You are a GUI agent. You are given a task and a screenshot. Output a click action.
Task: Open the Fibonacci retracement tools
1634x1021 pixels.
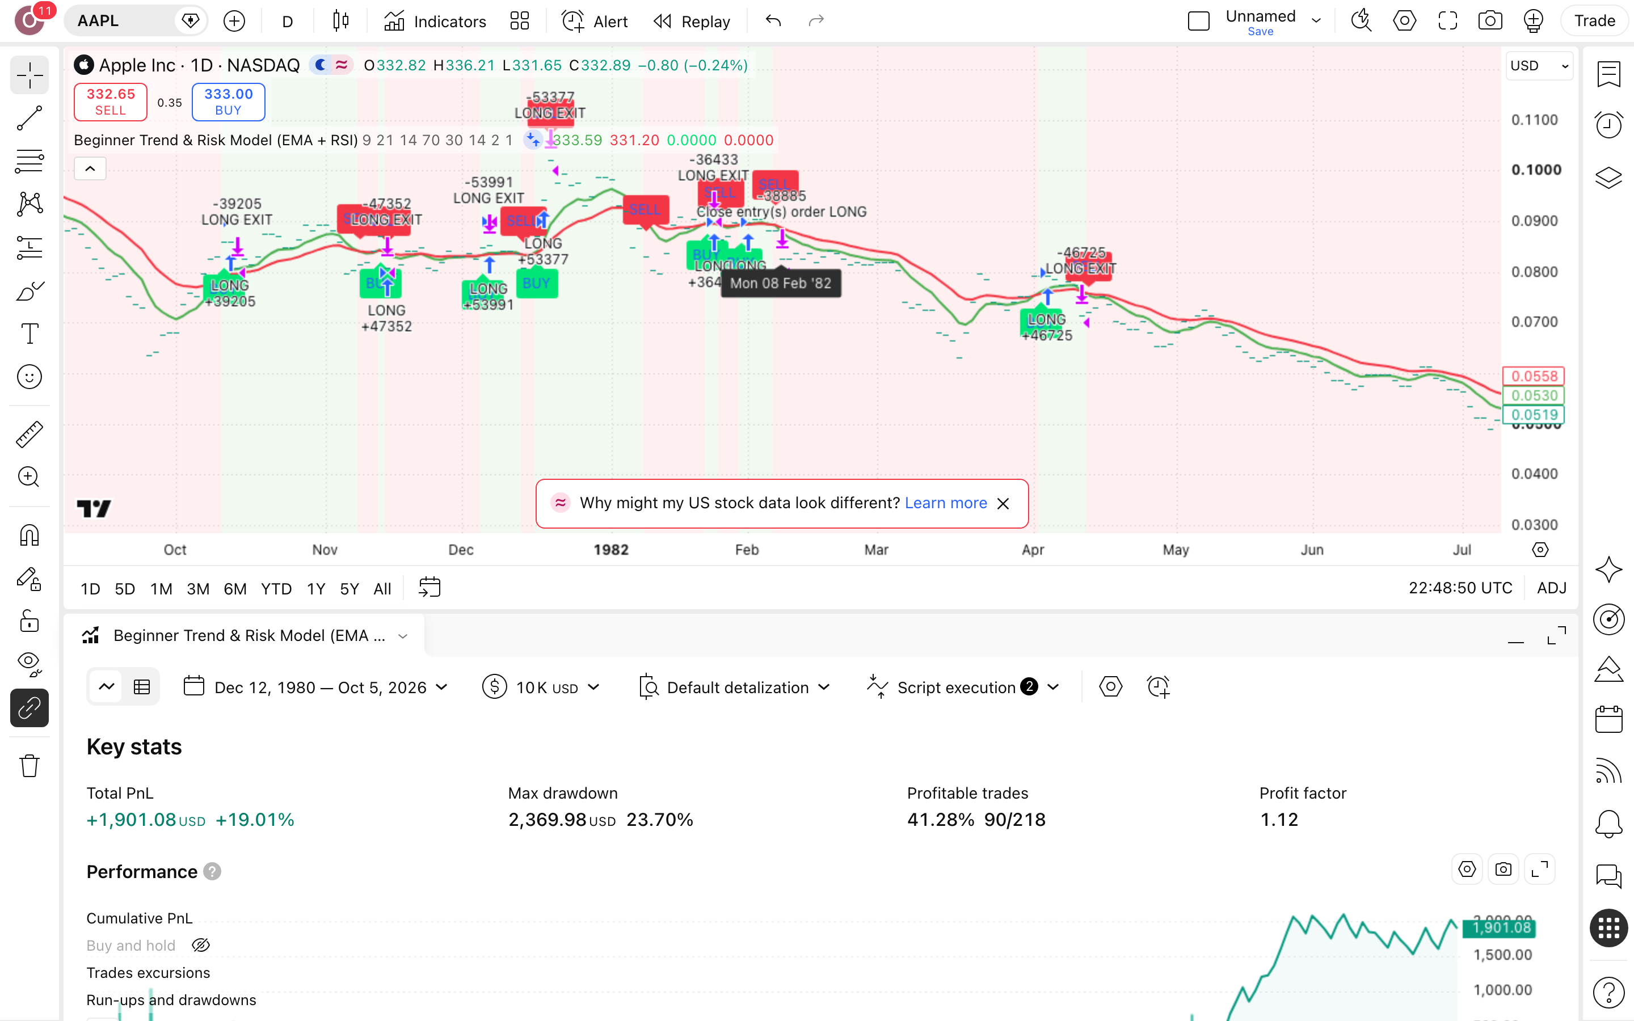point(29,162)
